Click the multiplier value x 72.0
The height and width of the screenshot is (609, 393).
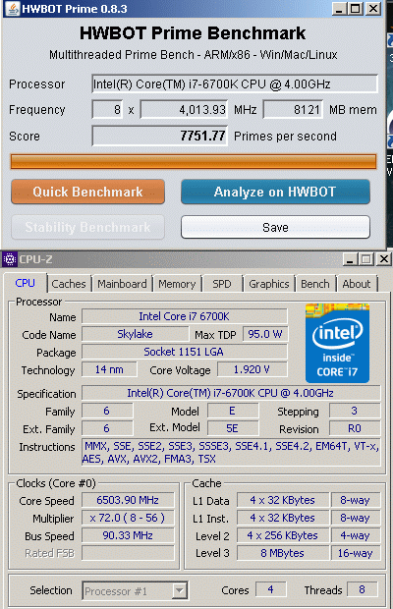click(128, 518)
